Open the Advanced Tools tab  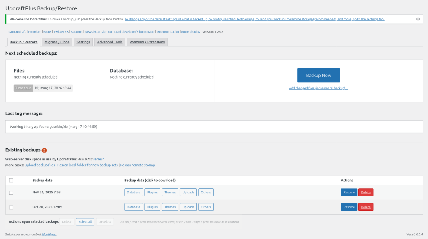pos(110,42)
